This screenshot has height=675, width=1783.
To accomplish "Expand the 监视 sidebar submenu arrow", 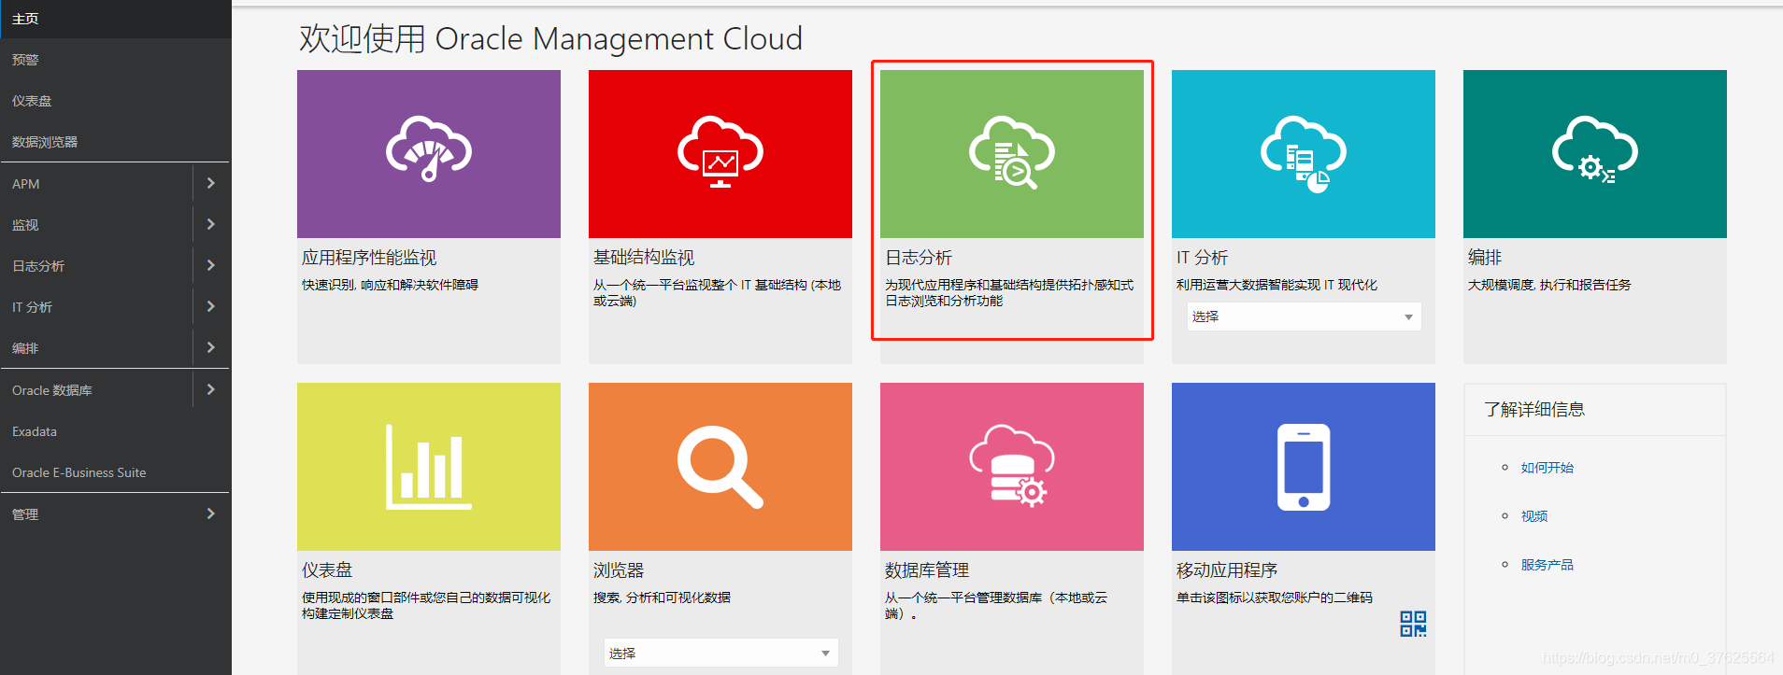I will pos(211,224).
